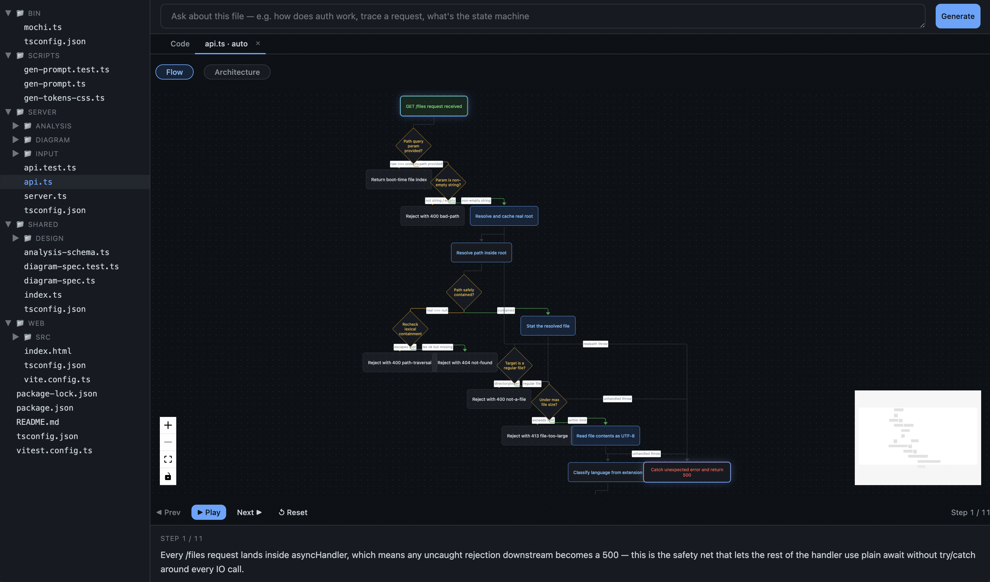The width and height of the screenshot is (990, 582).
Task: Fit the diagram to the view
Action: 168,459
